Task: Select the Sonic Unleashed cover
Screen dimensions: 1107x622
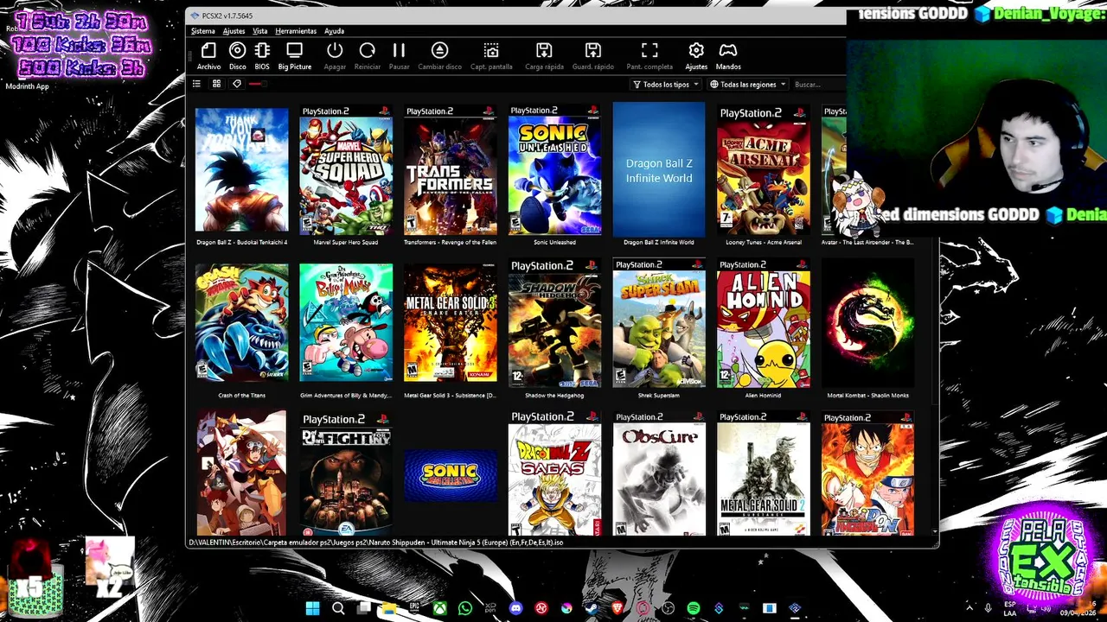Action: 554,169
